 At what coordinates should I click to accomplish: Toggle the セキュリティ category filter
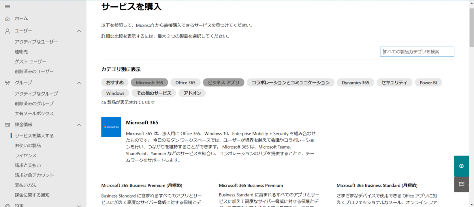click(394, 83)
